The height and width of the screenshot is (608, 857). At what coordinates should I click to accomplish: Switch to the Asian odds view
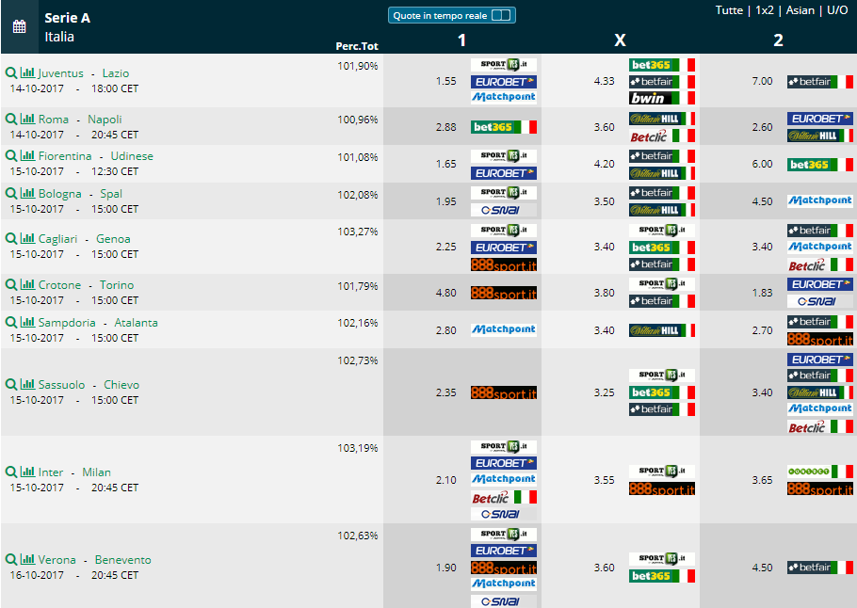[x=800, y=10]
